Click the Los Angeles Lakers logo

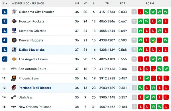(14, 59)
